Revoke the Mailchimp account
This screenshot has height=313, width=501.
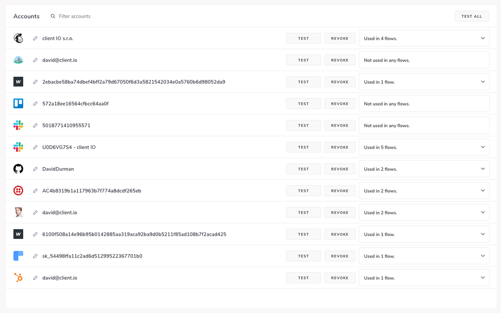coord(340,38)
